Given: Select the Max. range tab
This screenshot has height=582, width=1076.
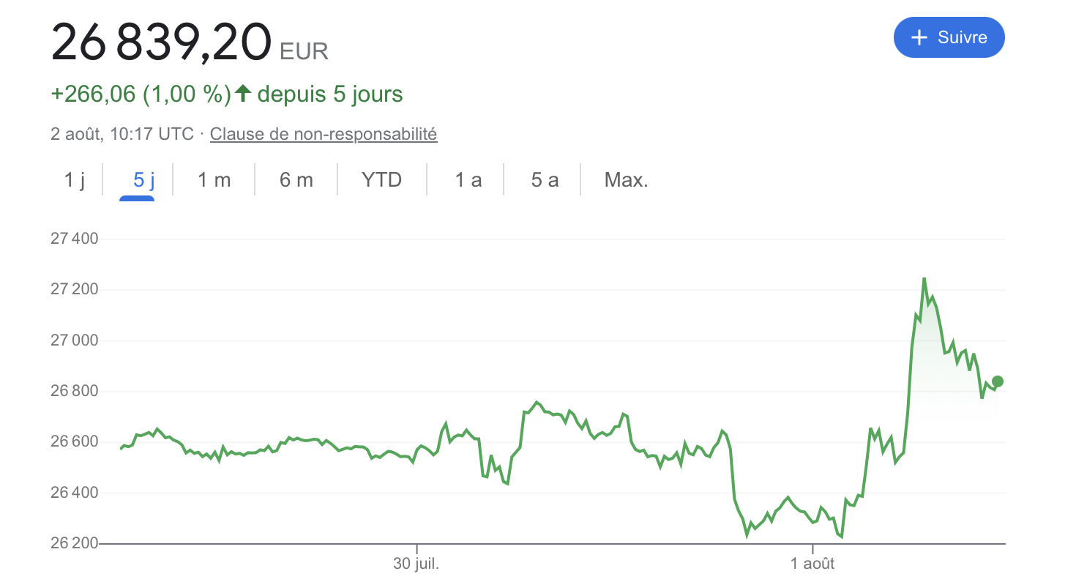Looking at the screenshot, I should click(627, 180).
